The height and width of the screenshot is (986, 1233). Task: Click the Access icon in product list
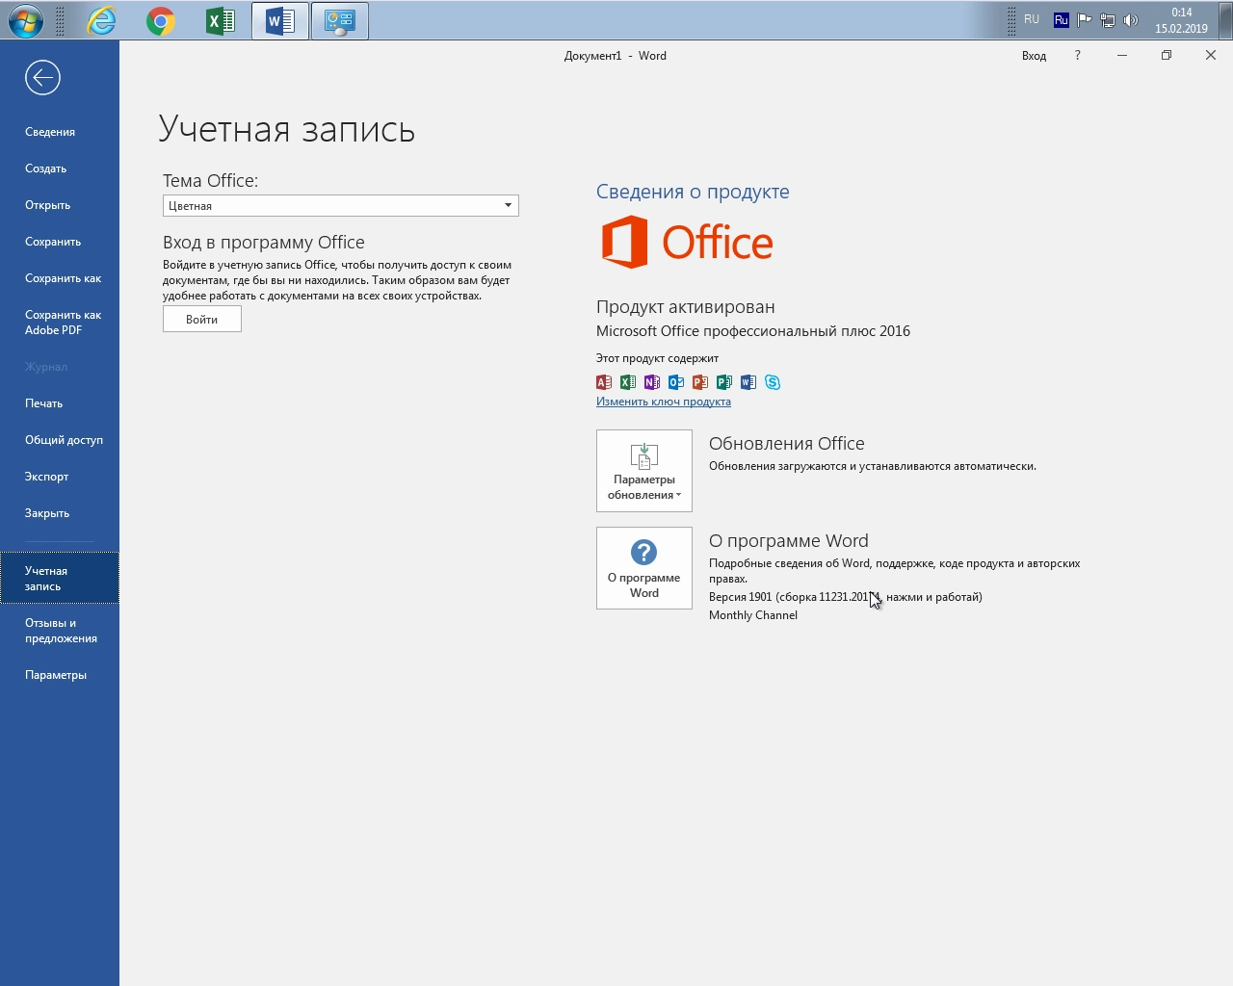click(604, 382)
